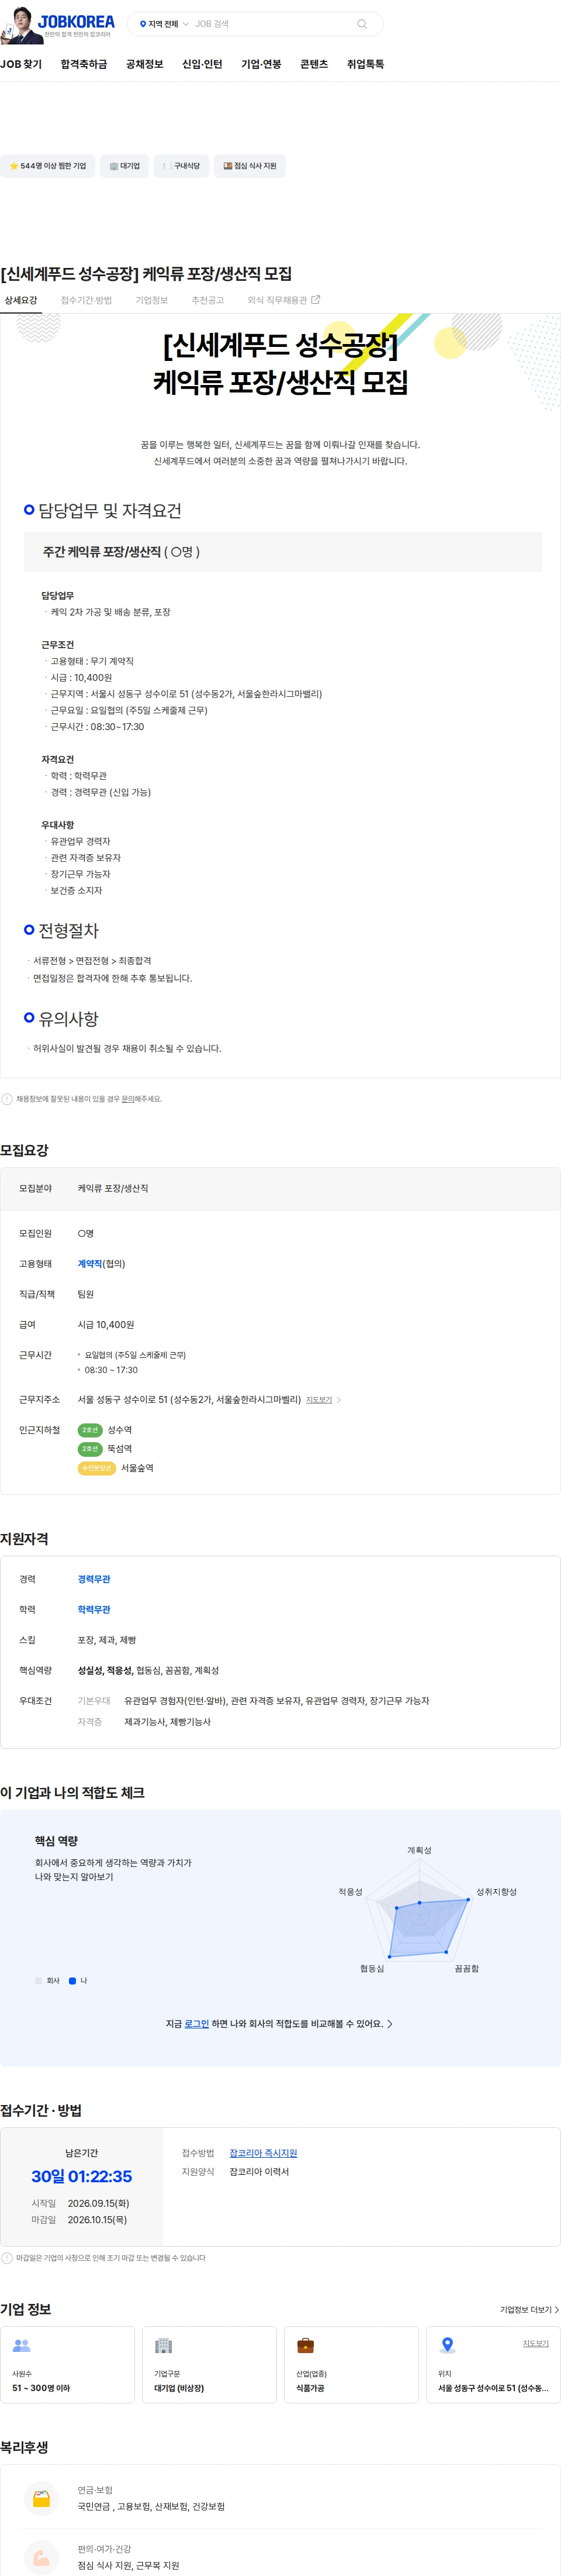Click the chevron after the login prompt

[389, 2024]
